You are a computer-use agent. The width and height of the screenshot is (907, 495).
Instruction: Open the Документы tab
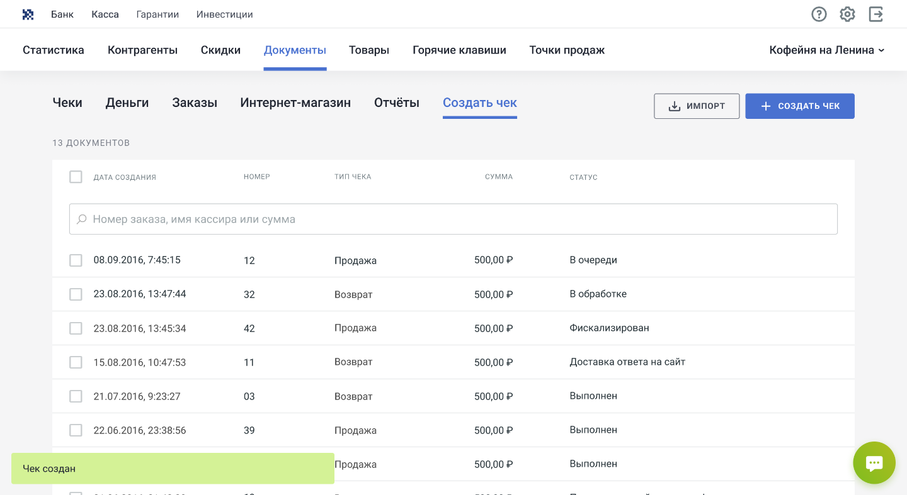(x=295, y=50)
